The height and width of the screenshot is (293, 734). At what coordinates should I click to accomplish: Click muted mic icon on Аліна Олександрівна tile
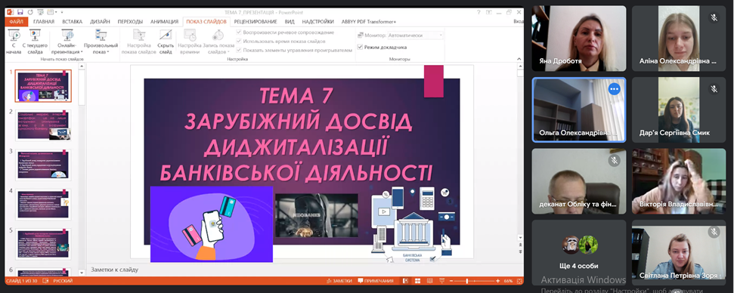pos(714,17)
